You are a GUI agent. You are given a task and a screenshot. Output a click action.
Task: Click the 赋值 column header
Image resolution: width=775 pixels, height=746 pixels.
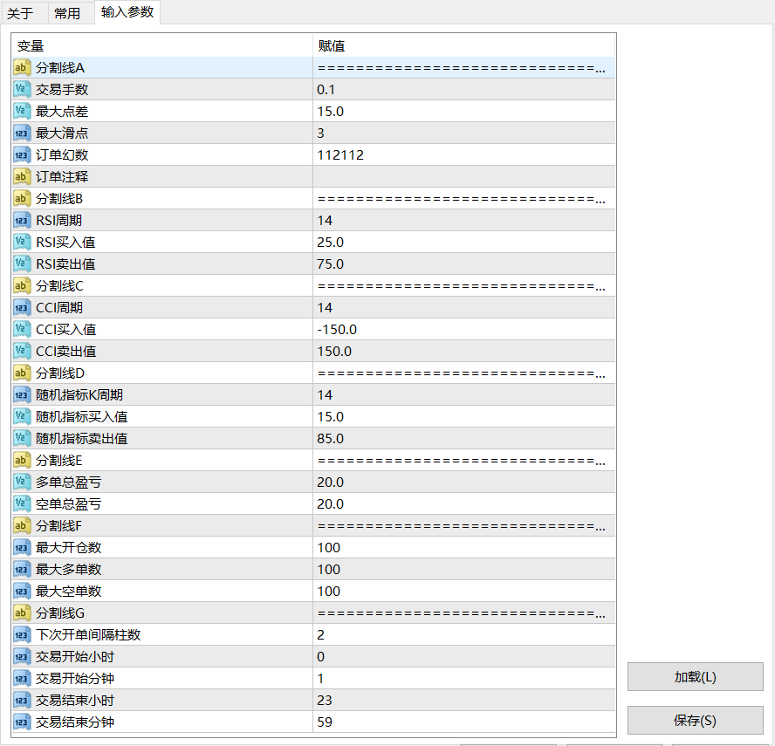coord(463,46)
